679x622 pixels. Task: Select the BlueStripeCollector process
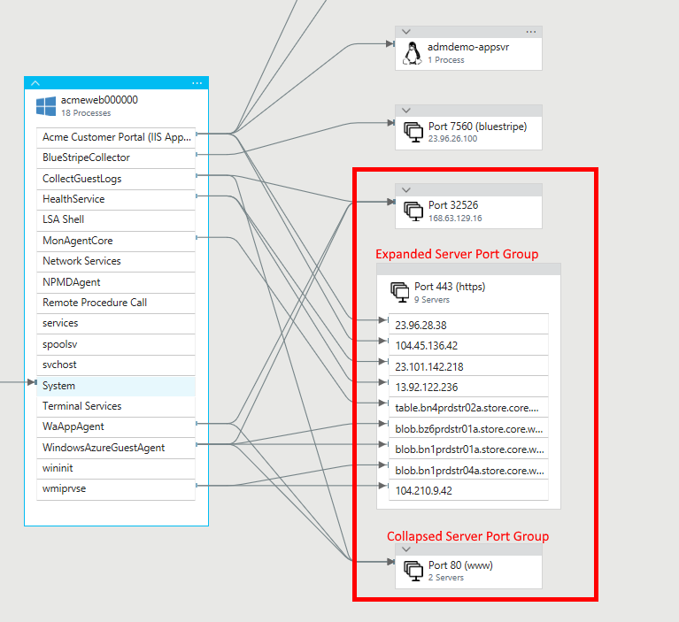(116, 158)
